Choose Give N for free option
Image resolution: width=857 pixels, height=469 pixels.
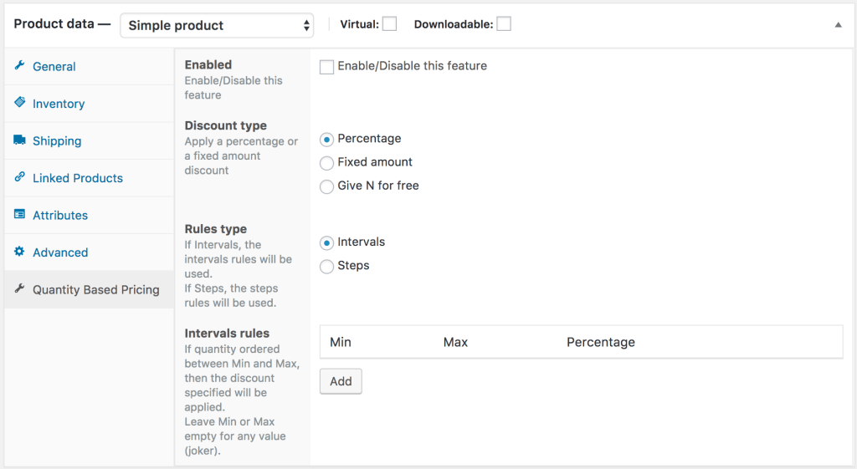click(x=327, y=186)
